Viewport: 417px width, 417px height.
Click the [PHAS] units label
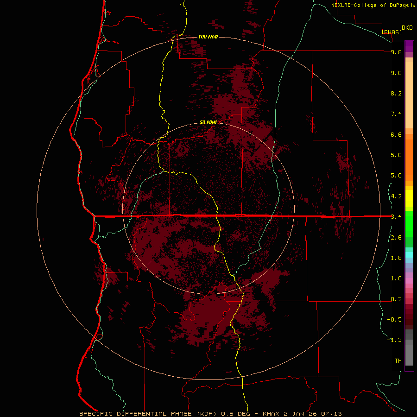coord(392,32)
